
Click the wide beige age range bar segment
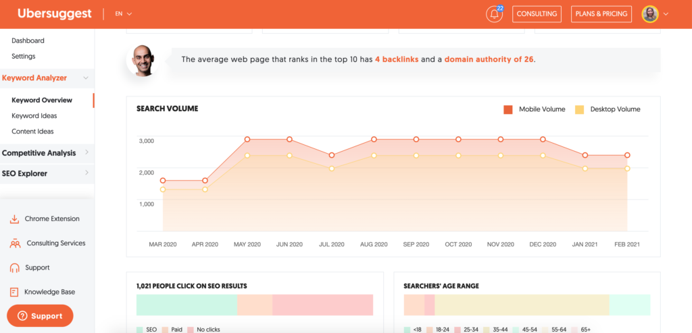[522, 305]
